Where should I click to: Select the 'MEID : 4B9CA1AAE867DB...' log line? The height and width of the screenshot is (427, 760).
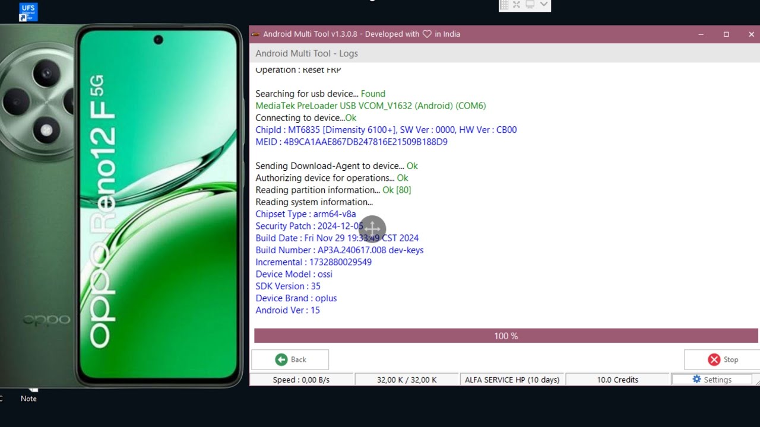tap(351, 142)
